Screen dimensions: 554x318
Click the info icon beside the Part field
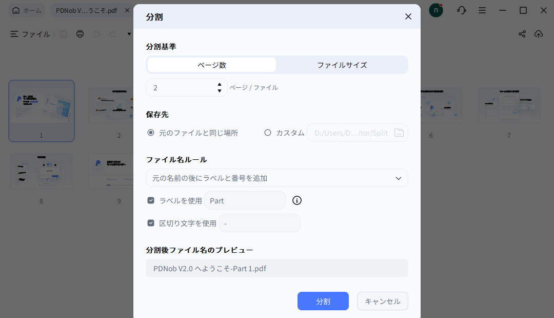(296, 200)
